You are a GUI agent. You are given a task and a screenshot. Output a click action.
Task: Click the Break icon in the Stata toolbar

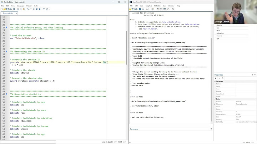pos(173,9)
